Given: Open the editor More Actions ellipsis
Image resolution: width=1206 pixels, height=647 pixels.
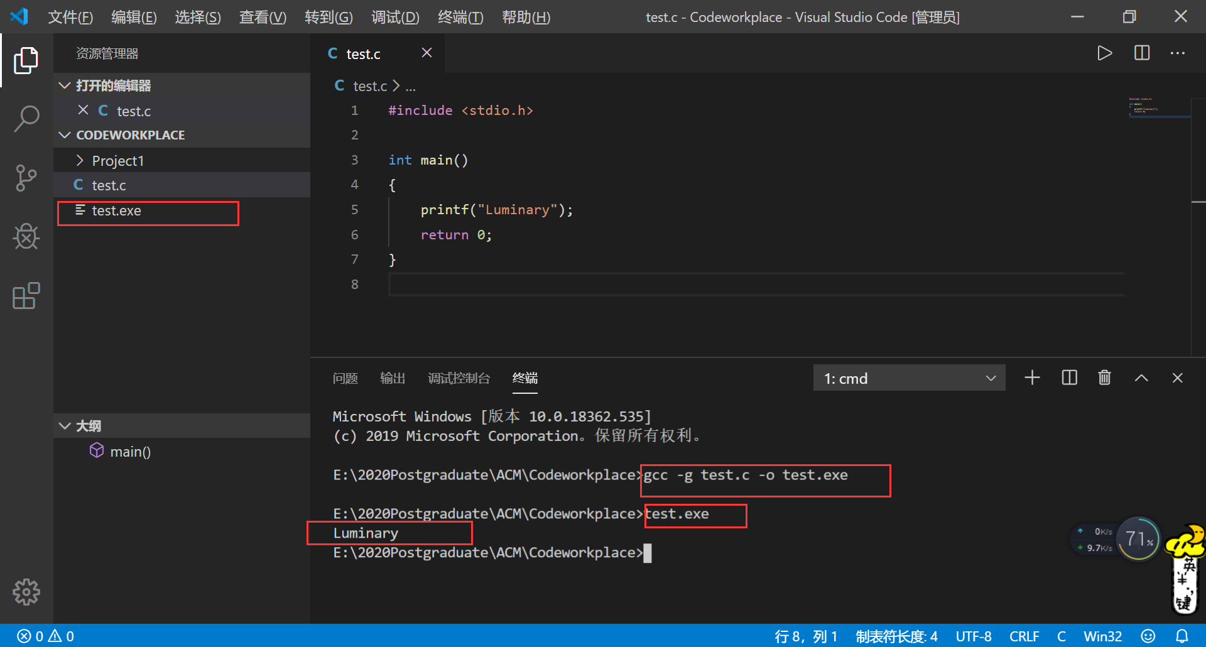Looking at the screenshot, I should click(x=1178, y=53).
